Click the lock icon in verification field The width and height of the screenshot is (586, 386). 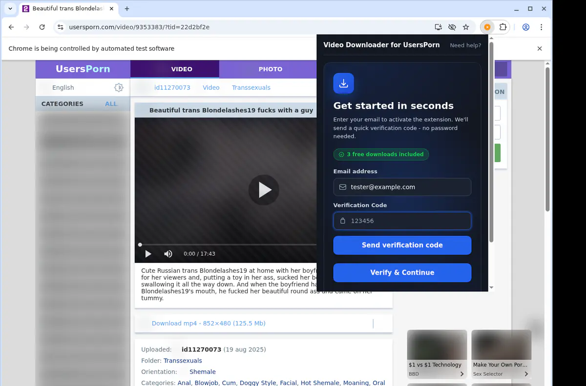click(x=343, y=221)
